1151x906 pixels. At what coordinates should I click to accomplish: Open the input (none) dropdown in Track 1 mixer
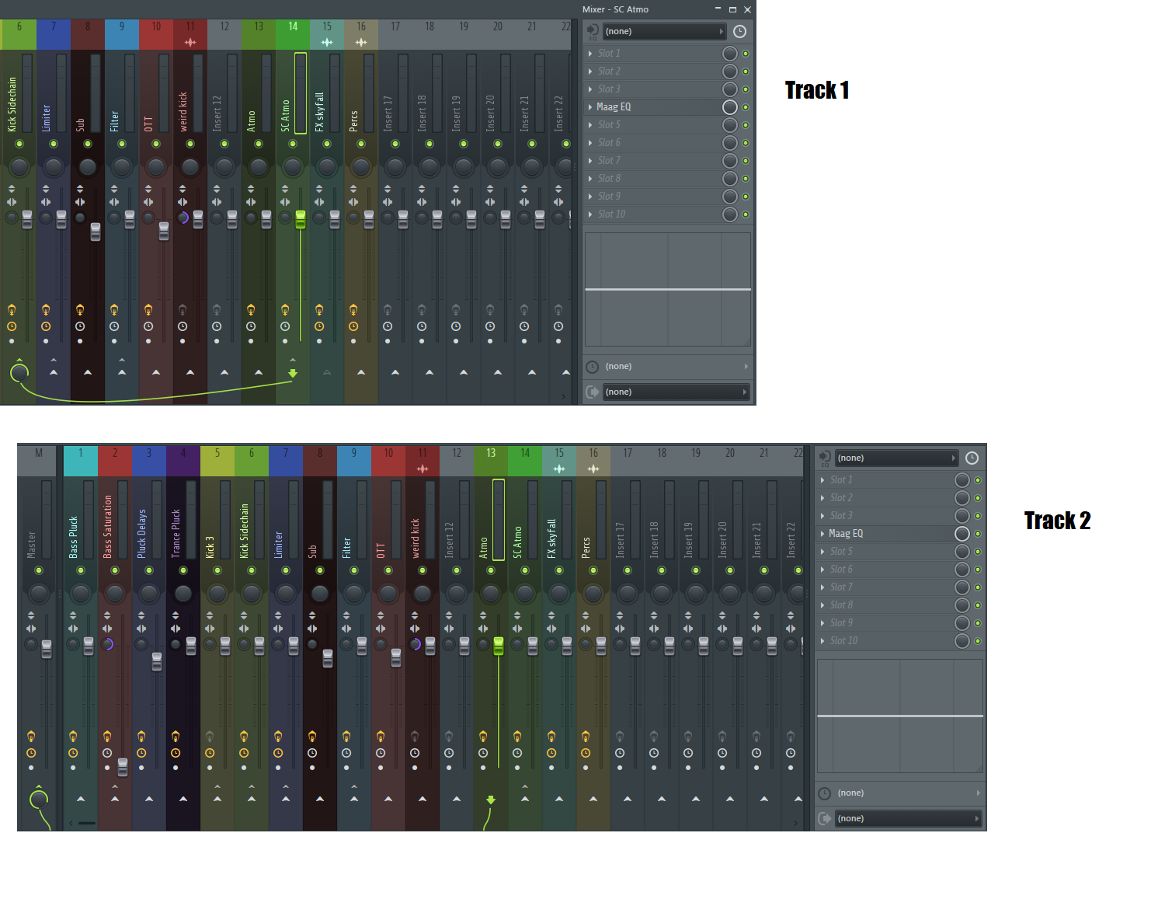pyautogui.click(x=664, y=31)
